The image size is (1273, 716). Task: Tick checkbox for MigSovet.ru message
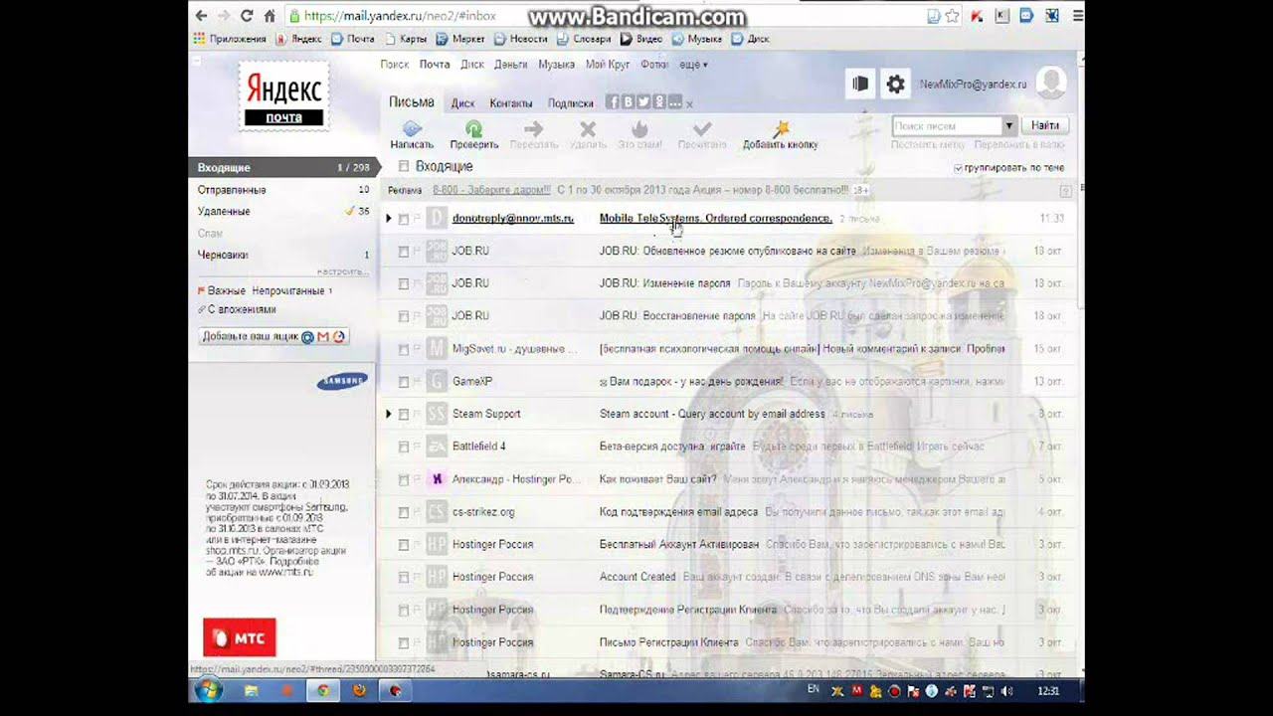pos(404,349)
